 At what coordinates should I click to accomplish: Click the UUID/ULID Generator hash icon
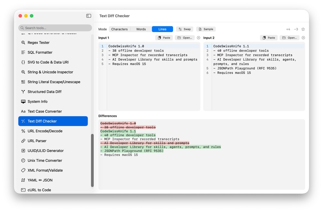[x=23, y=151]
